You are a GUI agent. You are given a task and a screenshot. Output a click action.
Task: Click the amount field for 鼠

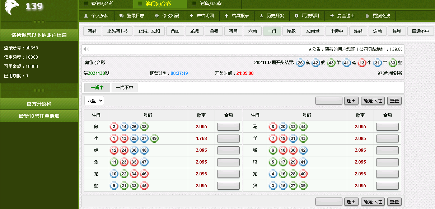tap(228, 127)
